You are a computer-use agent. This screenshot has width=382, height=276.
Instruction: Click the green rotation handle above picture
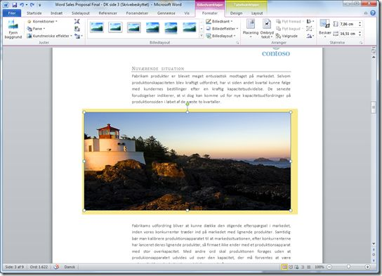tap(187, 104)
